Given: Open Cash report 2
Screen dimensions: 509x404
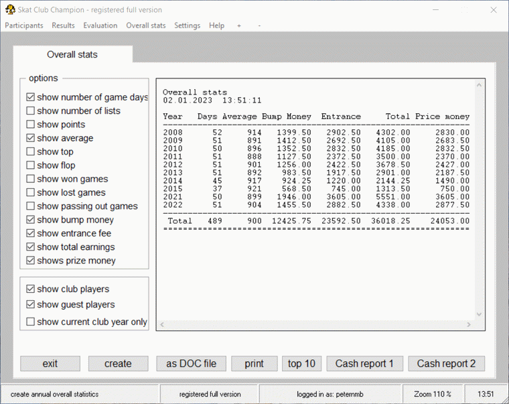Looking at the screenshot, I should coord(446,363).
